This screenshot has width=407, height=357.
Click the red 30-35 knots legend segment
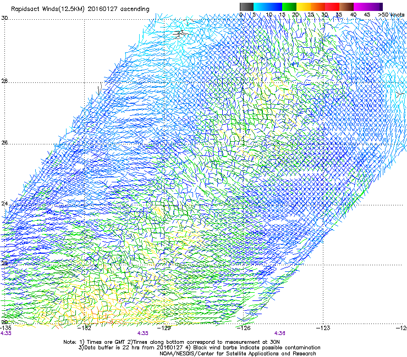[x=332, y=7]
